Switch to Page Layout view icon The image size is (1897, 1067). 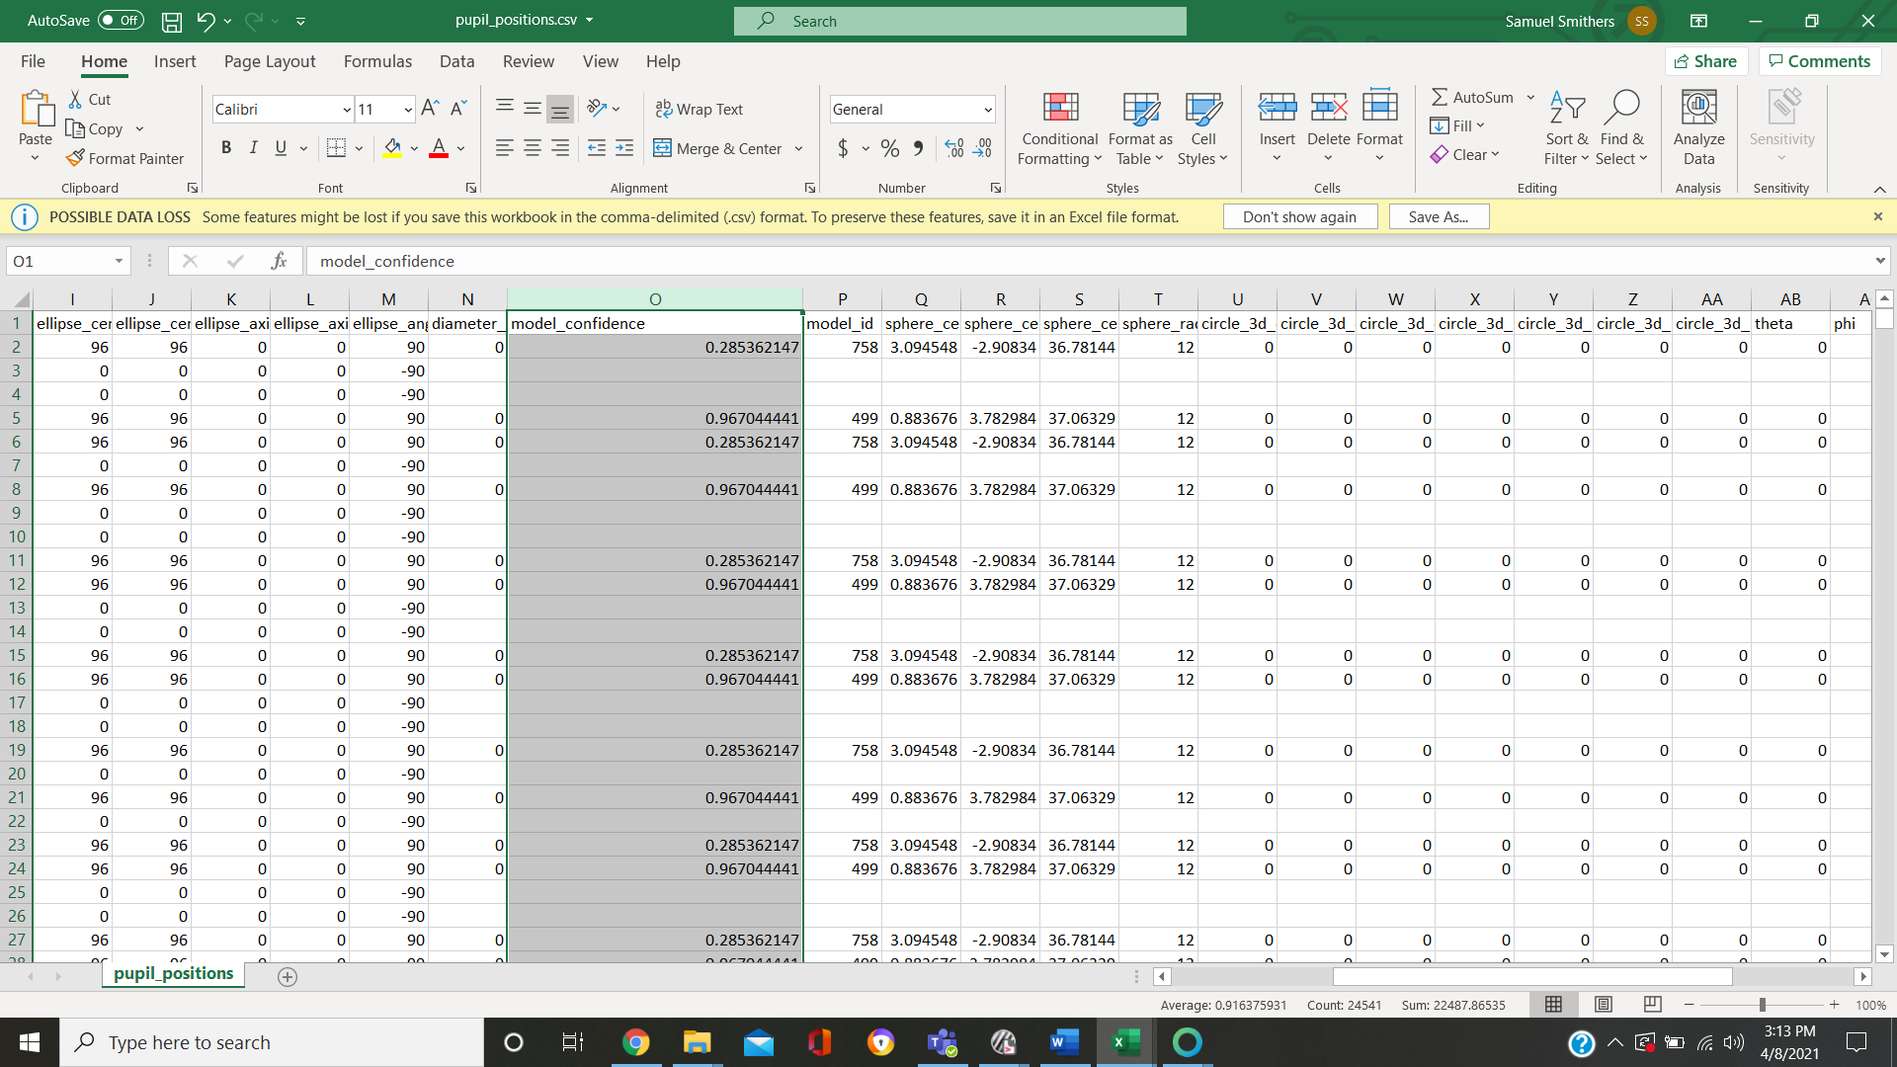pyautogui.click(x=1604, y=1005)
